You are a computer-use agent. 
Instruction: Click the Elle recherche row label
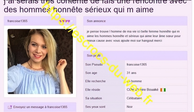coord(95,81)
